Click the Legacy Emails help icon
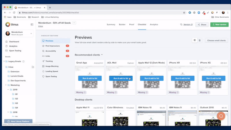The height and width of the screenshot is (130, 231). coord(23,62)
